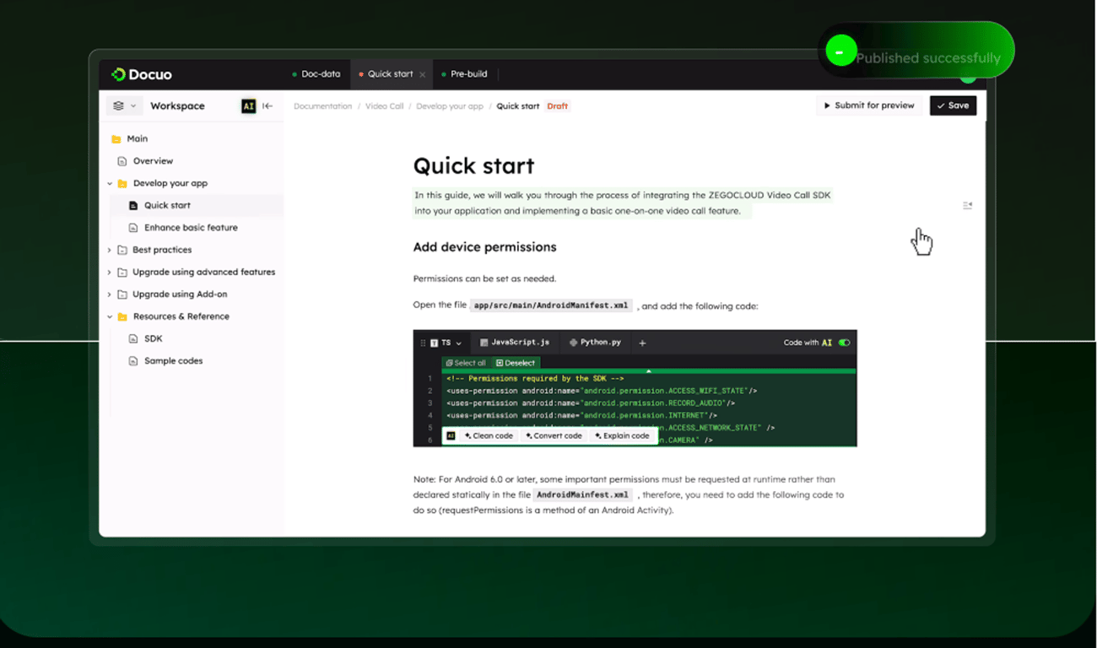Click Convert code
Image resolution: width=1097 pixels, height=648 pixels.
[554, 436]
